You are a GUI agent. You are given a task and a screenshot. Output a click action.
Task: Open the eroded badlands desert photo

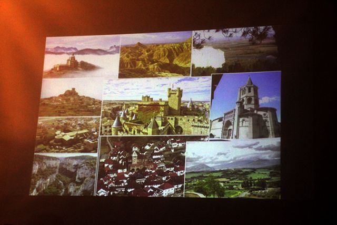[155, 55]
